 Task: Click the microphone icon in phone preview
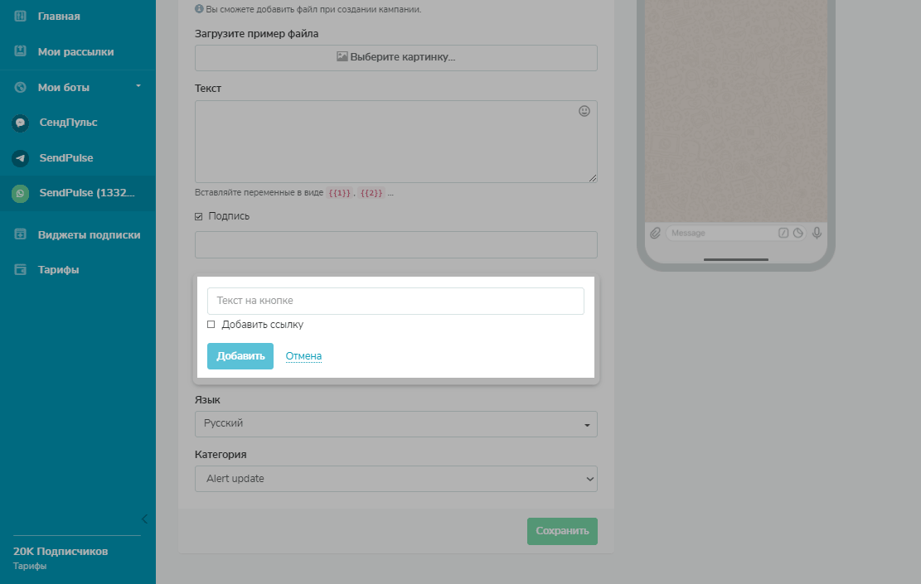[x=817, y=233]
